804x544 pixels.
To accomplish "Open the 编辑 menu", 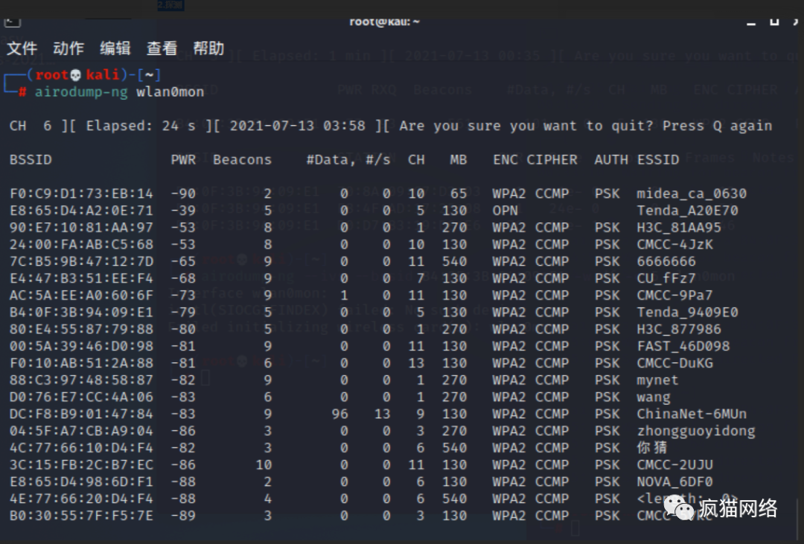I will (115, 48).
